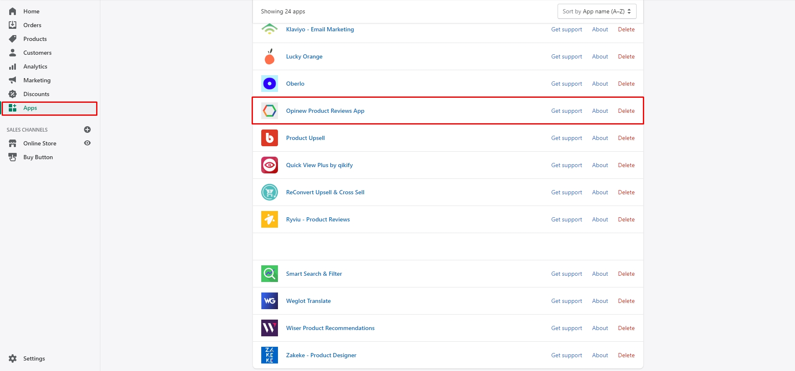Click the Smart Search & Filter logo
Screen dimensions: 795x371
pyautogui.click(x=270, y=274)
